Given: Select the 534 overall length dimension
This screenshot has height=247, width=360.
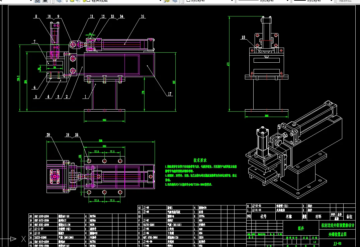Looking at the screenshot, I should tap(101, 140).
